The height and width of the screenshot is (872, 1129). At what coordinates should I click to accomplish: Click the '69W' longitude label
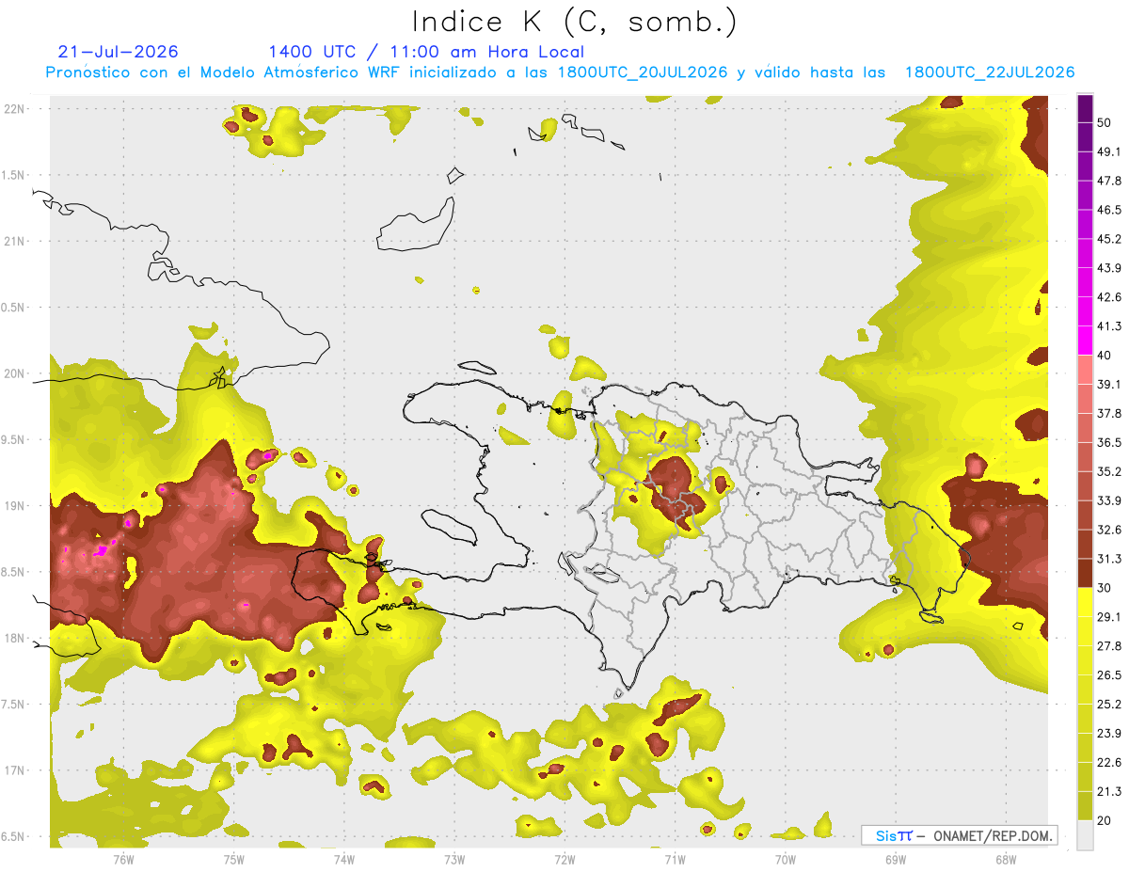tap(895, 859)
